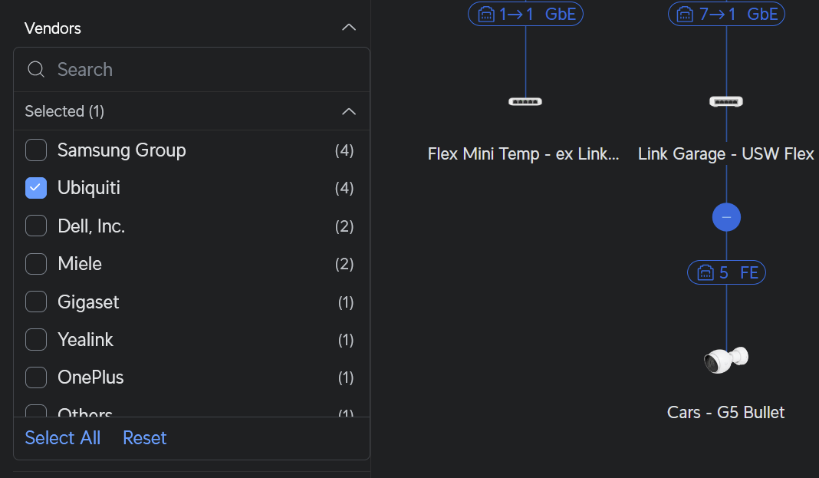Focus the vendor Search field

click(x=199, y=70)
